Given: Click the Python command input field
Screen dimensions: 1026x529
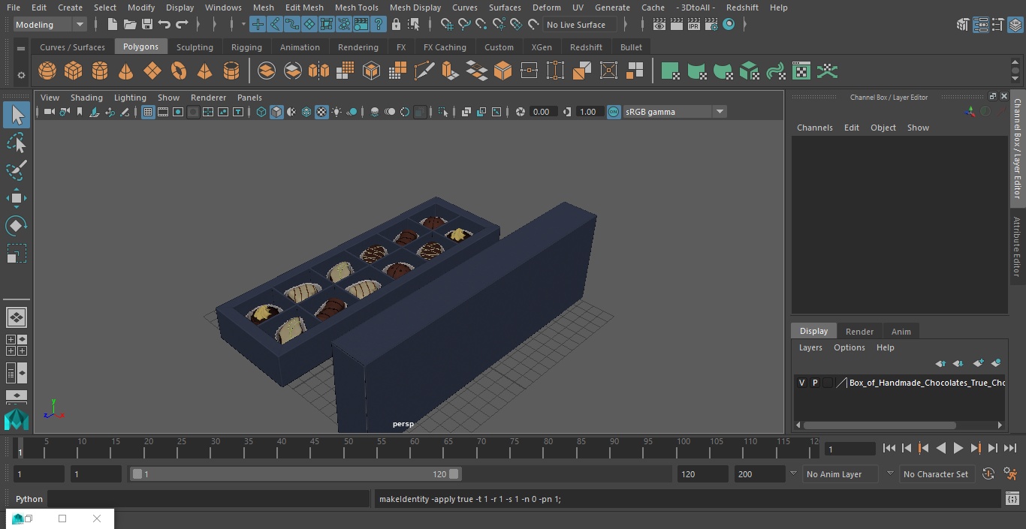Looking at the screenshot, I should click(209, 499).
